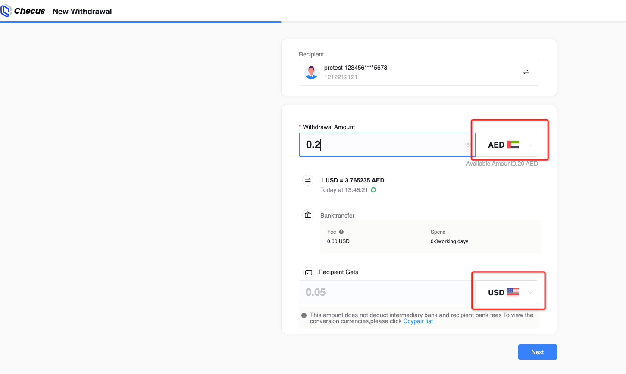This screenshot has height=374, width=626.
Task: Click the info icon beside the fees notice
Action: click(304, 315)
